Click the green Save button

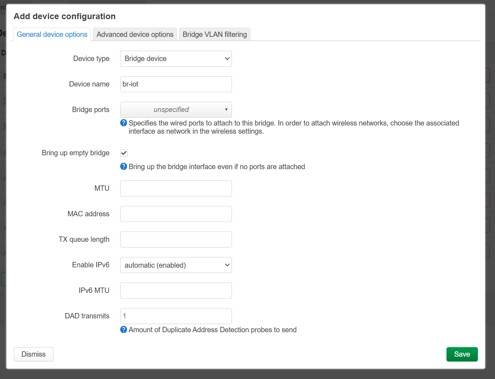point(462,354)
